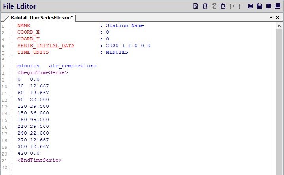Click the grayed Copy icon
Viewport: 284px width, 175px height.
point(214,6)
